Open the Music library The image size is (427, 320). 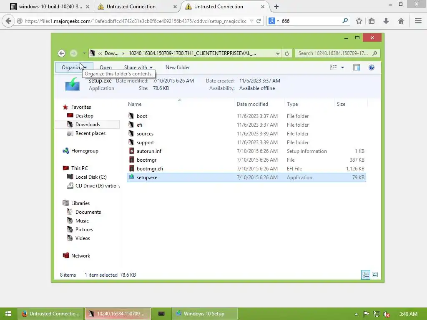82,221
